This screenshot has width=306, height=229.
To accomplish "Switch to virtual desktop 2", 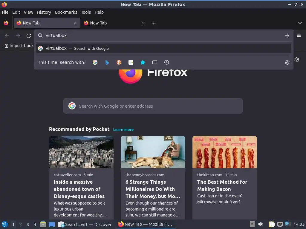I will (x=21, y=225).
